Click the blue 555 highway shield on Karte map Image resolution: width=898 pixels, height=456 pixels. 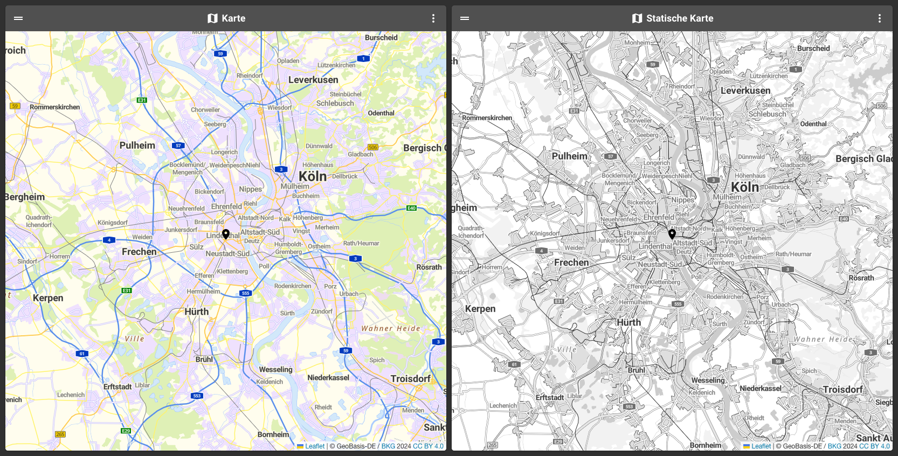pyautogui.click(x=246, y=293)
